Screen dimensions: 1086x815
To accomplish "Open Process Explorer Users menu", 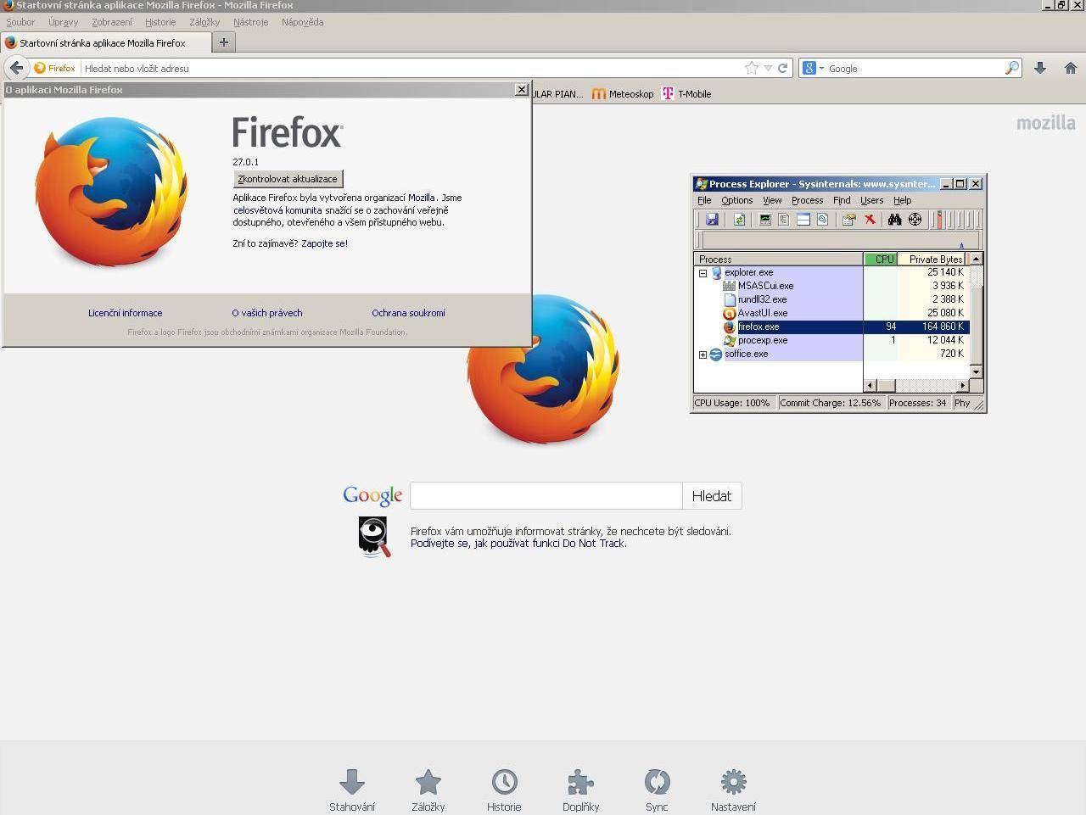I will 871,200.
